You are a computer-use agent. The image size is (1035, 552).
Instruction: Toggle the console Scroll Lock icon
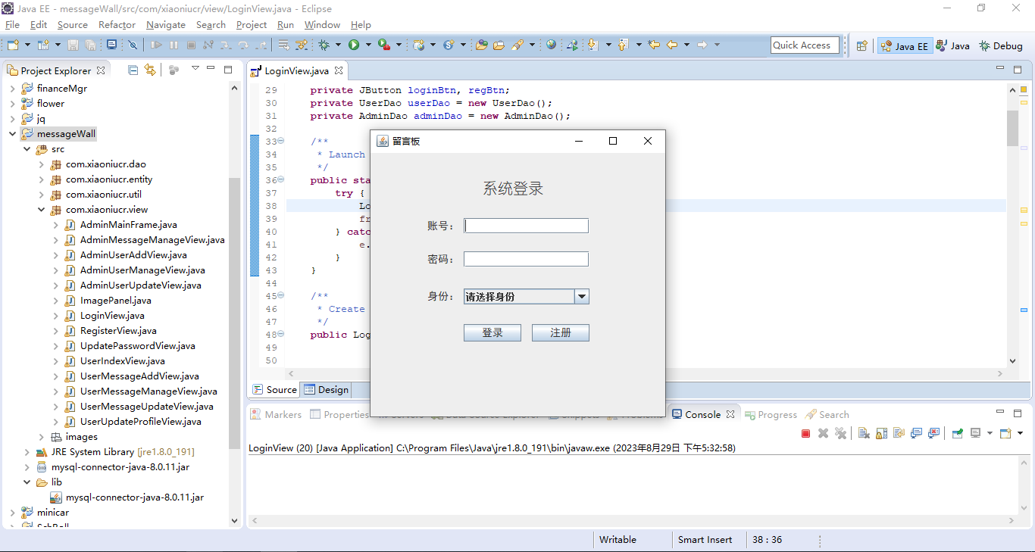coord(881,433)
